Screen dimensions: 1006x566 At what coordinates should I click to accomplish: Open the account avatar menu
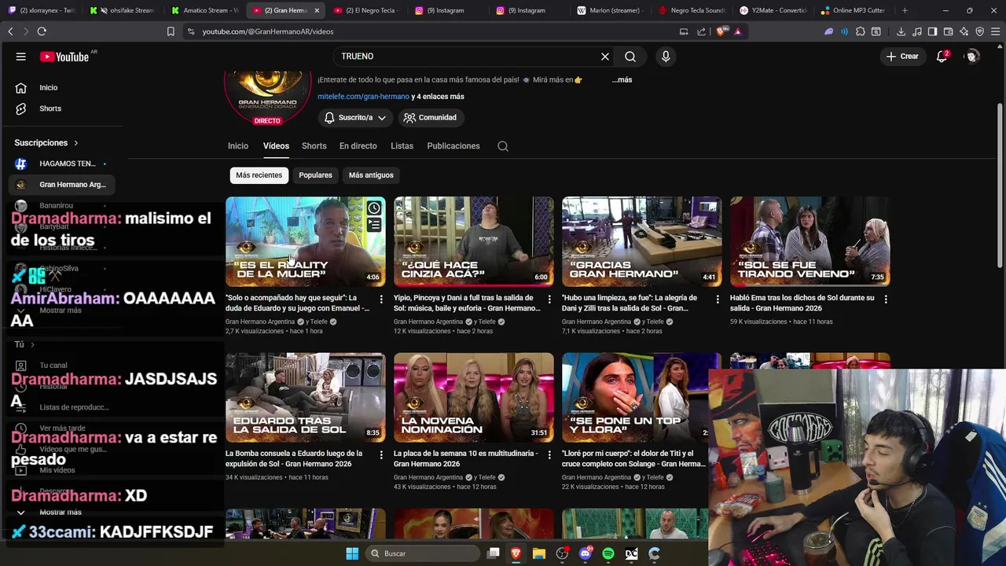(972, 57)
